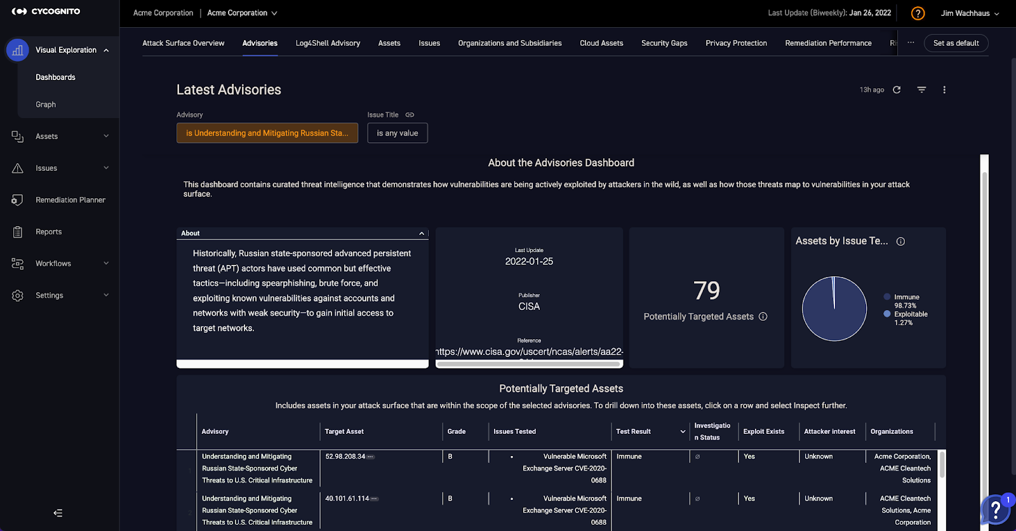This screenshot has height=531, width=1016.
Task: Open the Remediation Performance tab
Action: pos(828,43)
